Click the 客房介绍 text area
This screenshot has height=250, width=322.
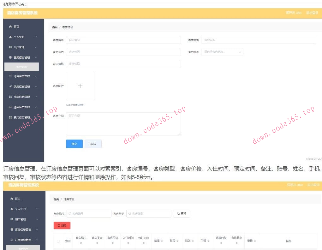[123, 124]
